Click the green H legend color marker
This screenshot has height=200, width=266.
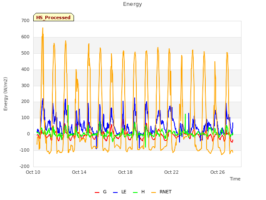135,192
